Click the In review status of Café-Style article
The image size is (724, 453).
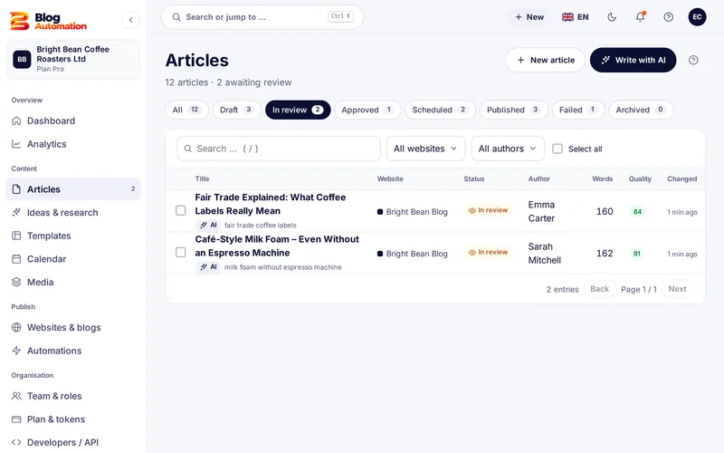point(488,253)
